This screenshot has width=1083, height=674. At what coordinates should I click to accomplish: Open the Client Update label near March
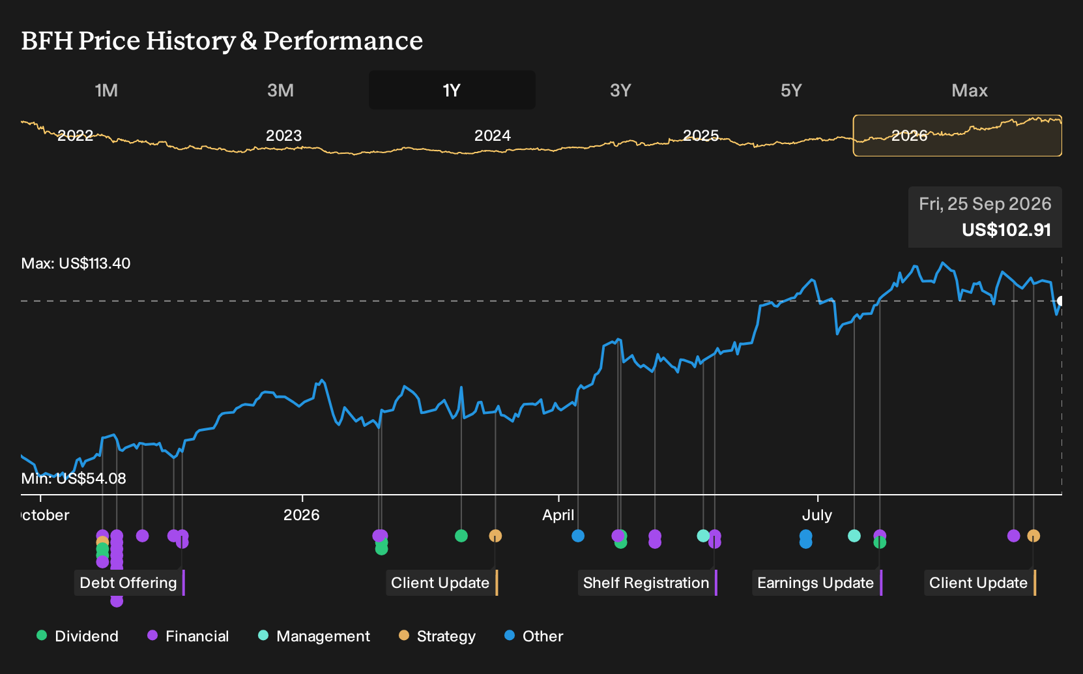tap(441, 583)
